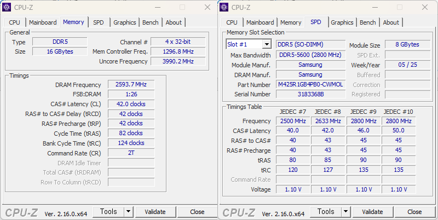Switch to the Memory tab in the SPD window
This screenshot has height=220, width=438.
click(x=291, y=22)
